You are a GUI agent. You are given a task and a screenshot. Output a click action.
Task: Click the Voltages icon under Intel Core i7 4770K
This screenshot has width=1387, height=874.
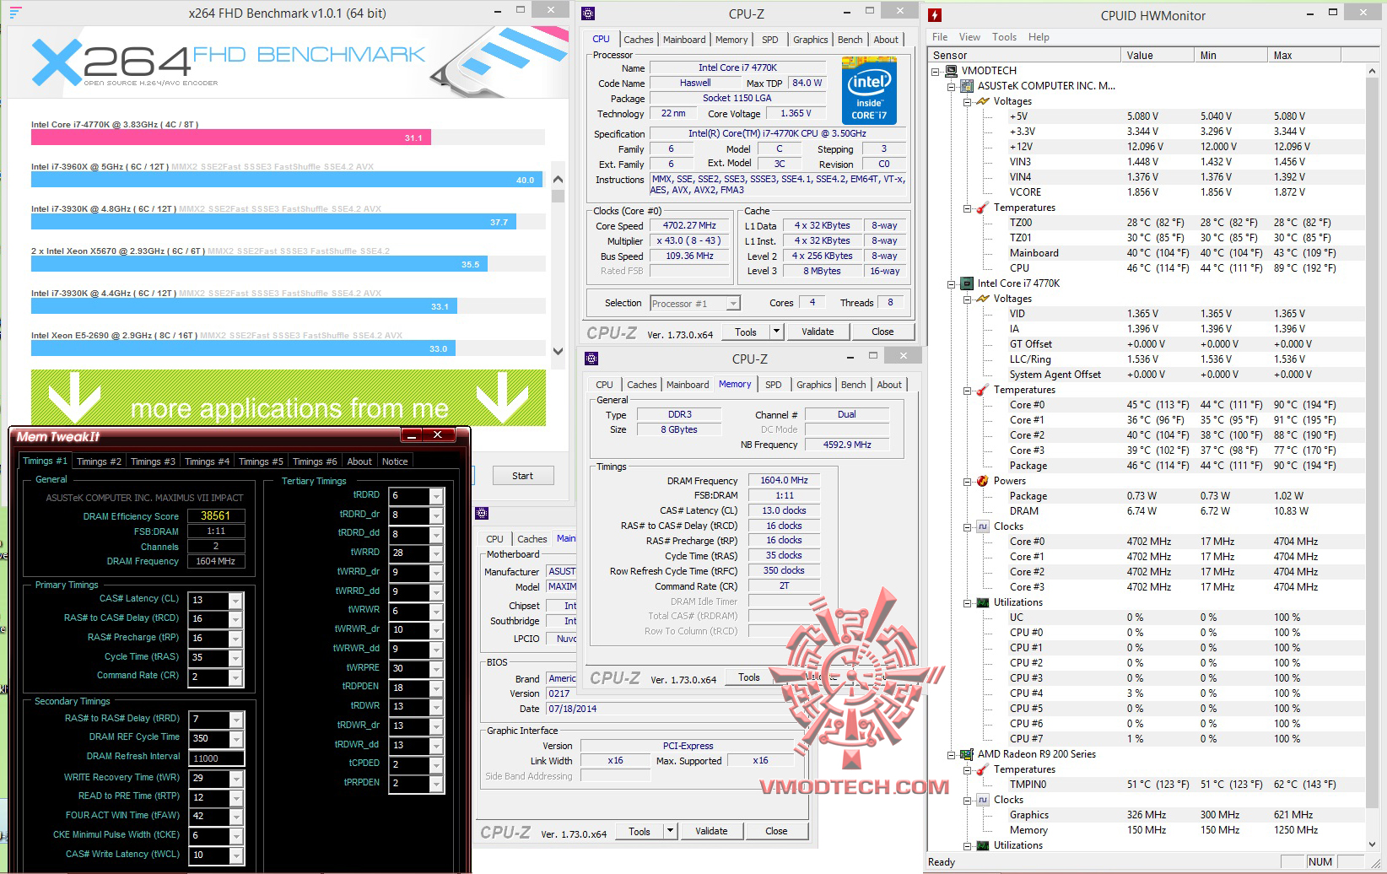click(x=982, y=299)
